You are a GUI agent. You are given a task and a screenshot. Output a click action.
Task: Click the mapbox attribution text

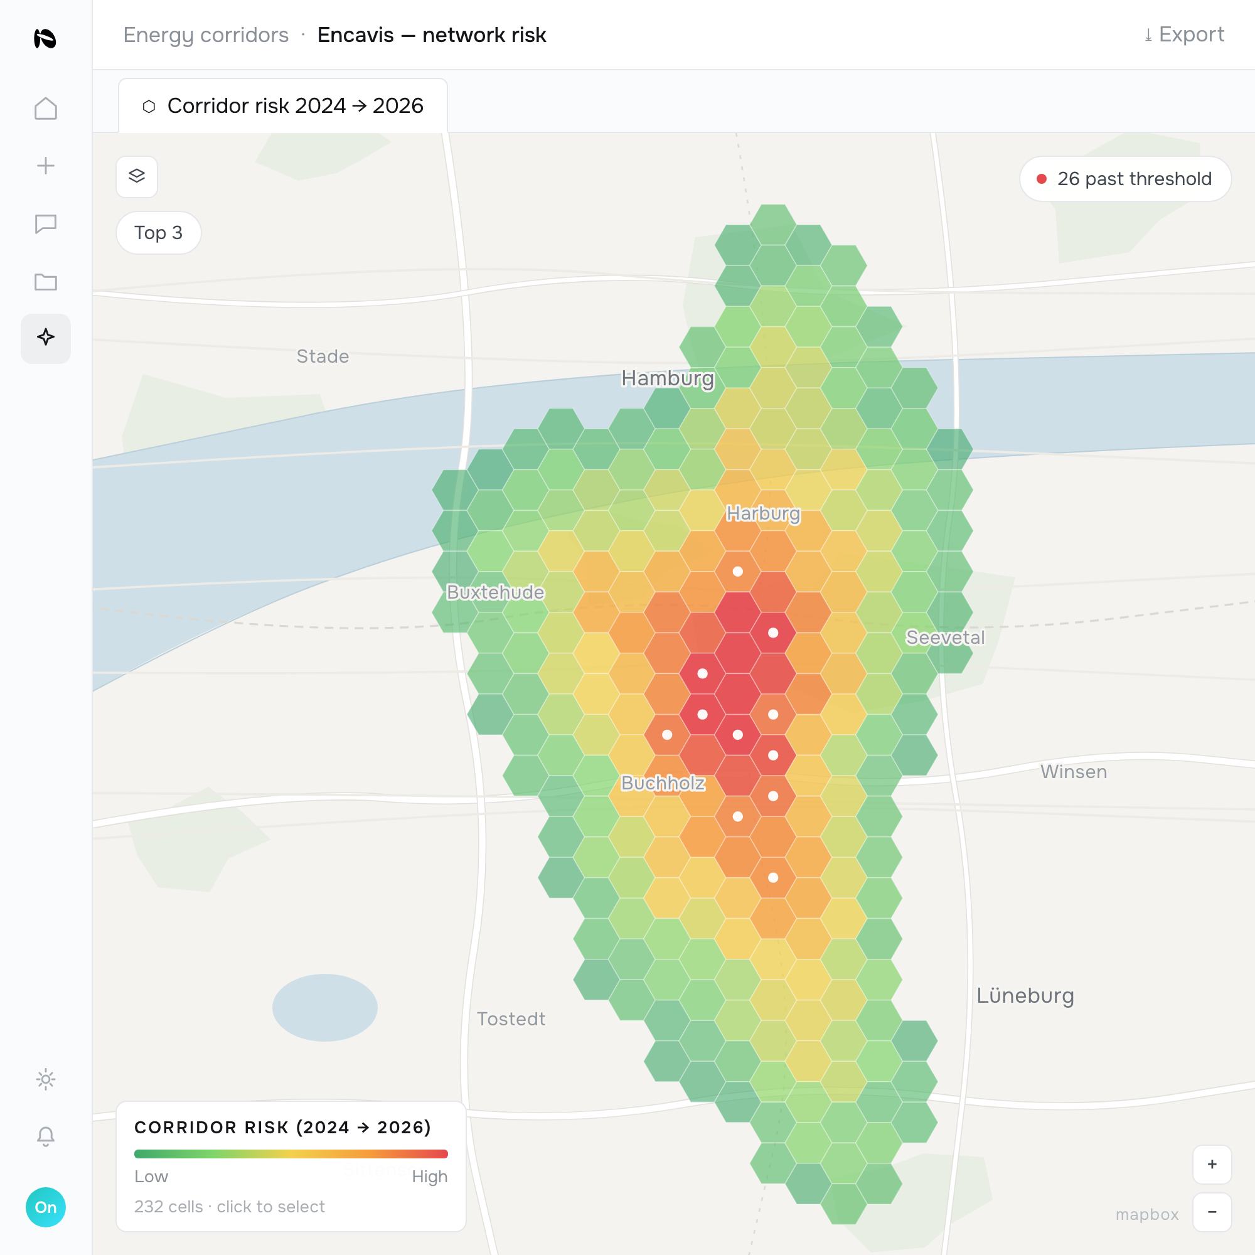click(x=1147, y=1215)
